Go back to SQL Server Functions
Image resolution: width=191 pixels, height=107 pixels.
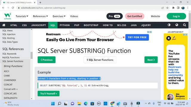coord(100,60)
